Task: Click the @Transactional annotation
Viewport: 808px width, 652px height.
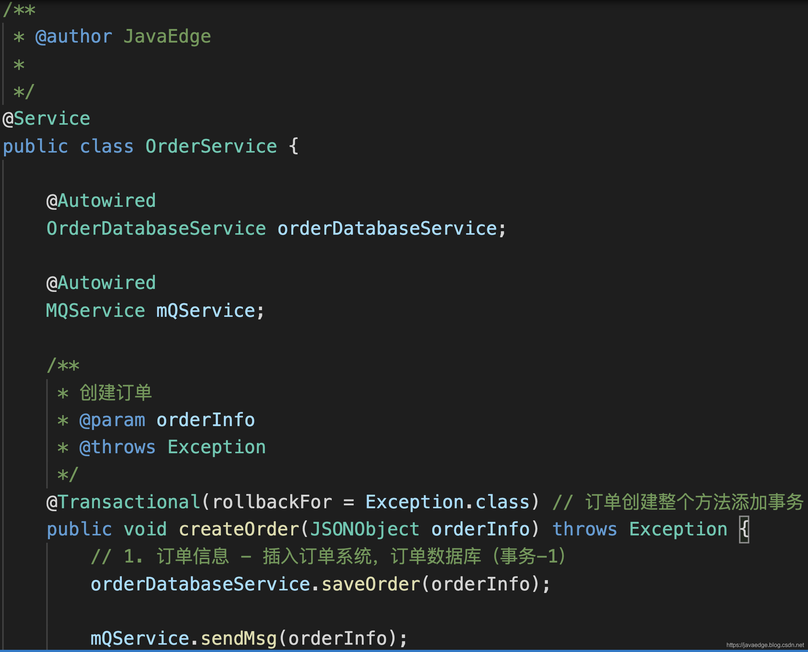Action: (x=123, y=502)
